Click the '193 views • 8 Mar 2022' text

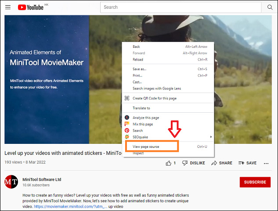tap(25, 162)
